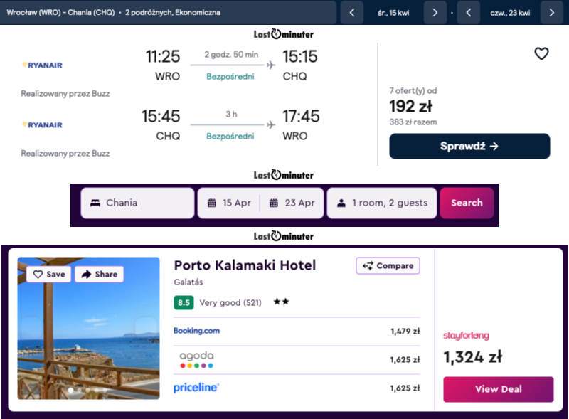
Task: Go to previous departure day before śr., 15 kwi
Action: click(x=351, y=12)
